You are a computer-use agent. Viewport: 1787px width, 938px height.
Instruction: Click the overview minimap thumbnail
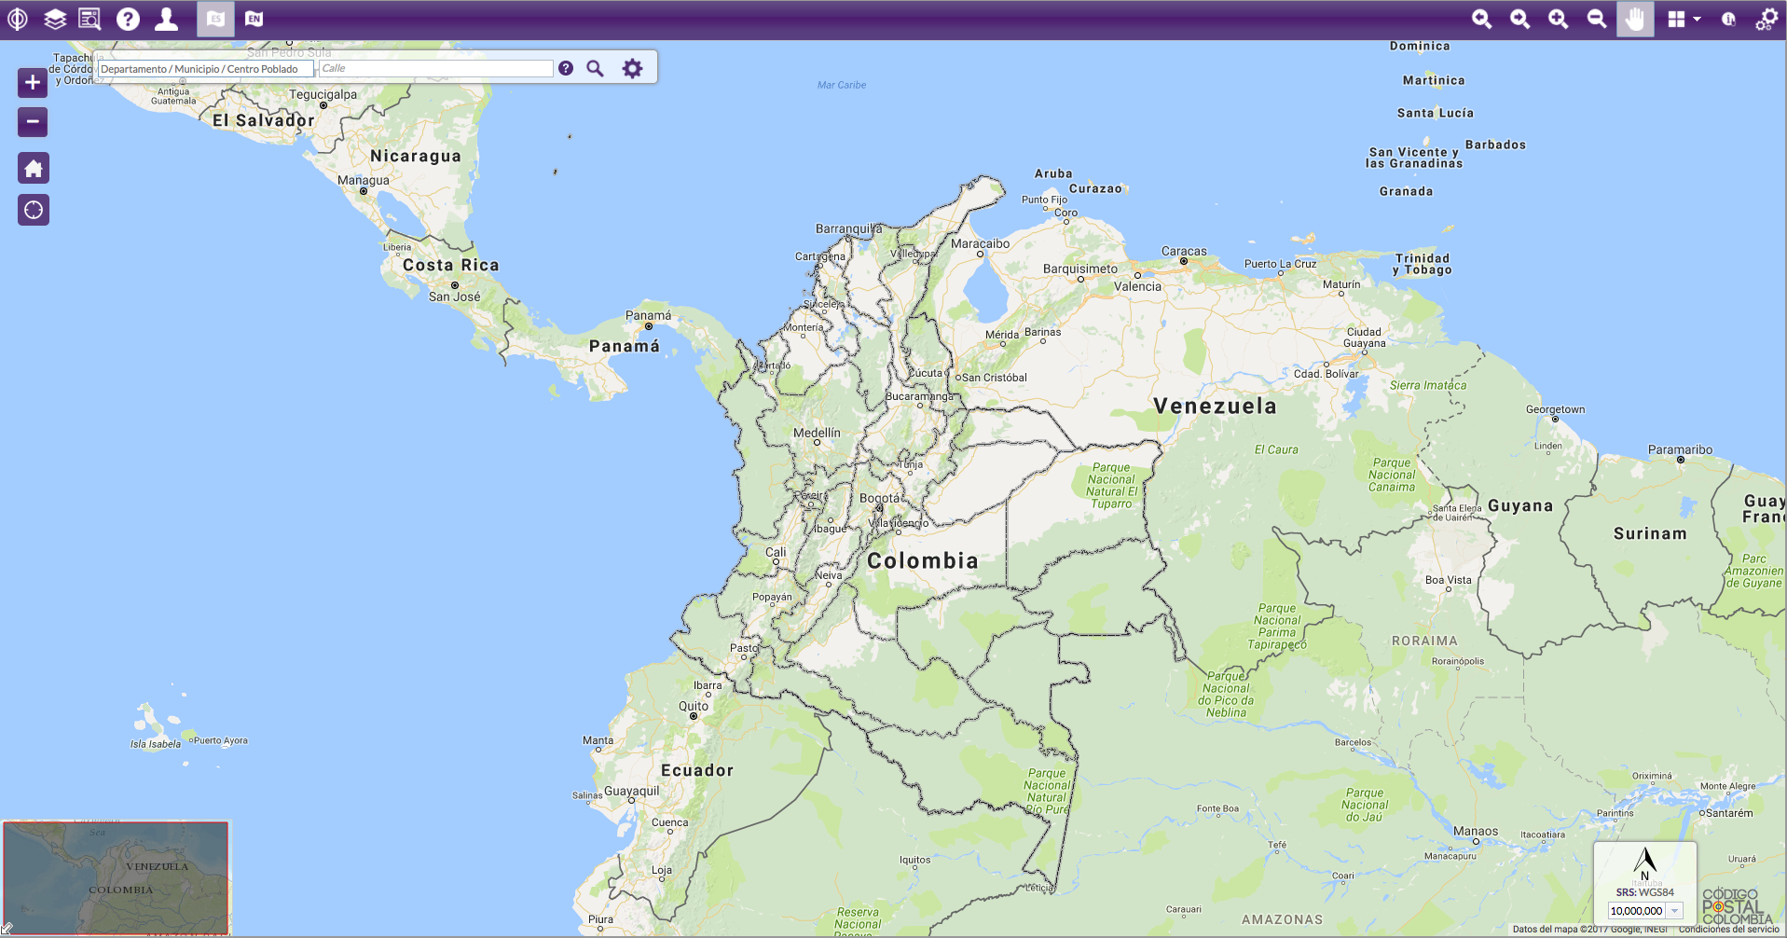[x=117, y=877]
